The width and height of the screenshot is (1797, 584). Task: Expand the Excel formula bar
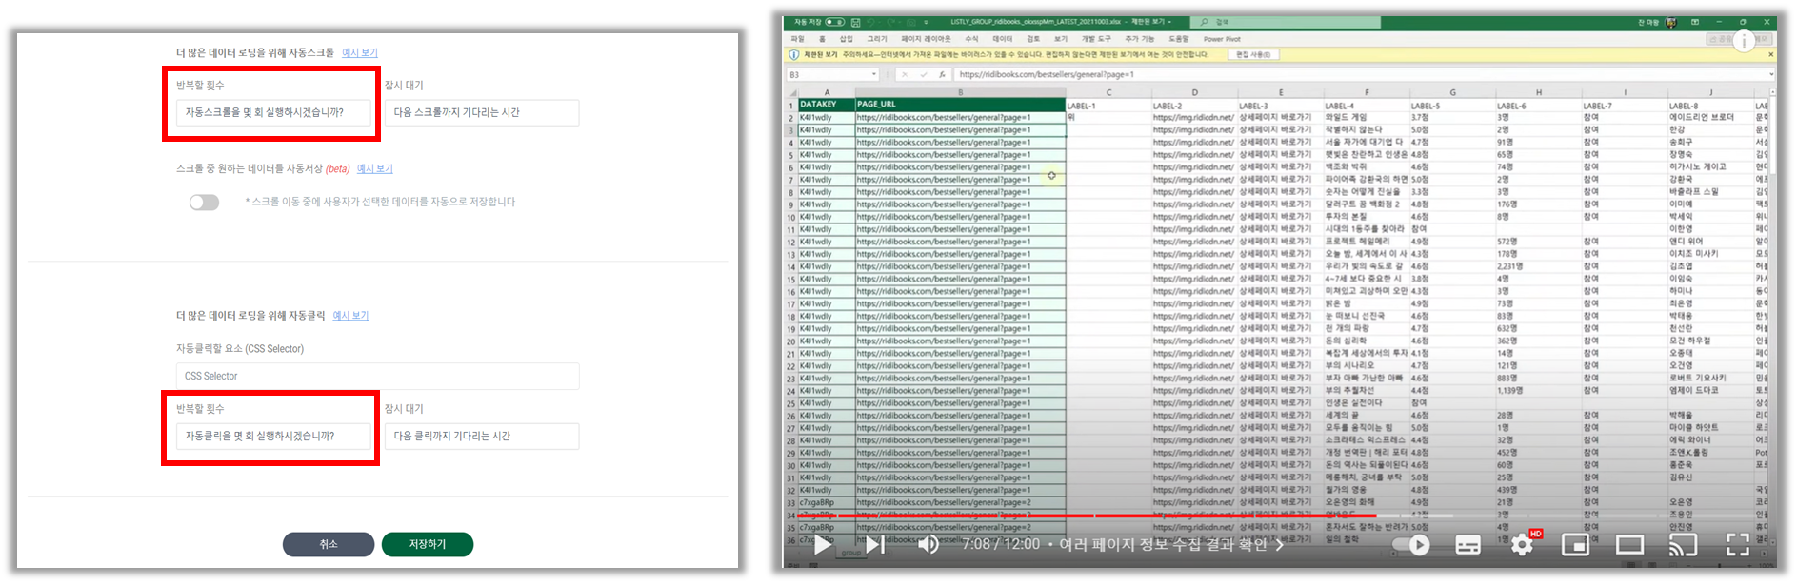pyautogui.click(x=1770, y=74)
